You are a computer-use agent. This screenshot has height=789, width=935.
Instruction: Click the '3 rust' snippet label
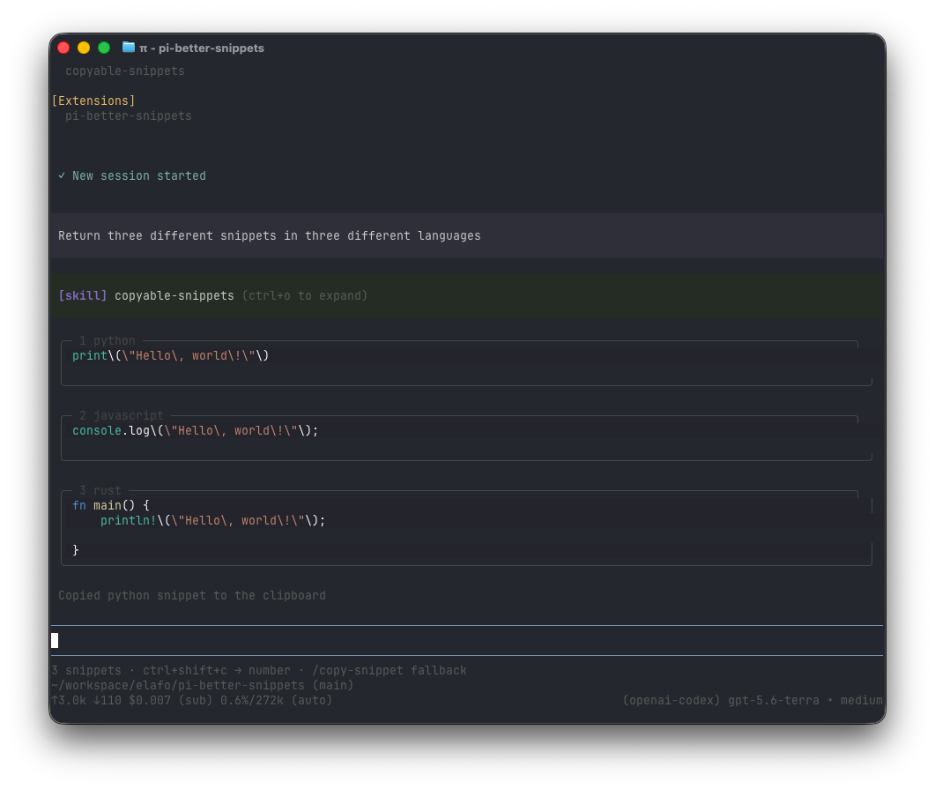tap(100, 490)
